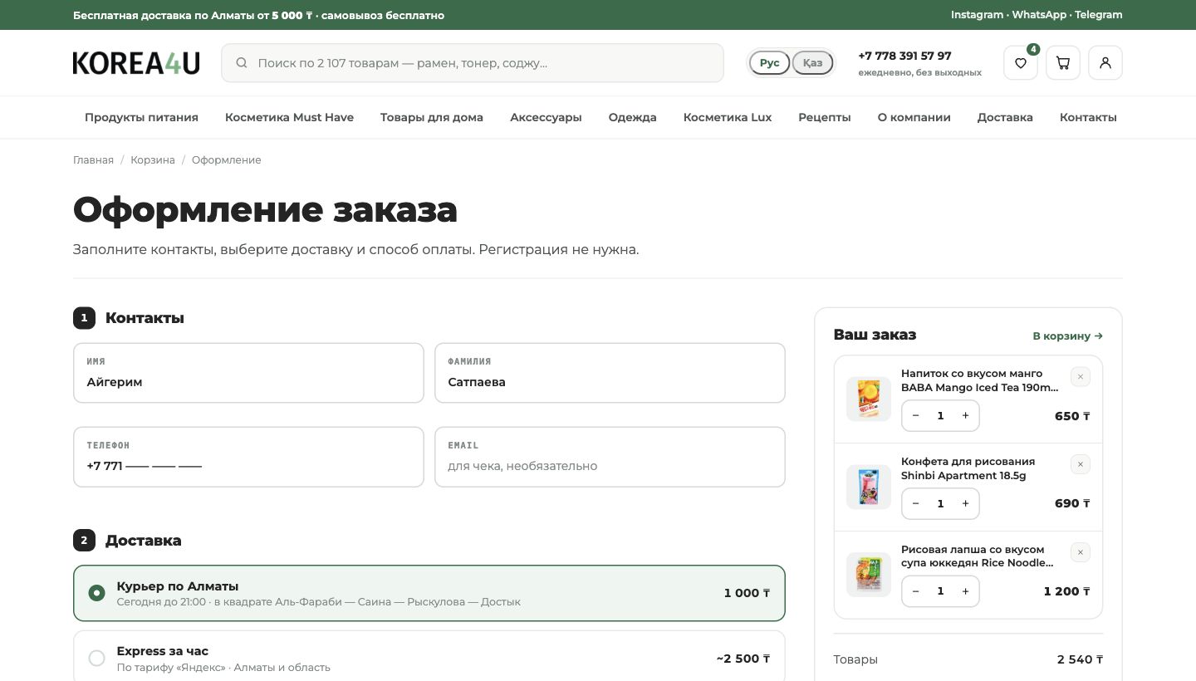Go to Корзина via breadcrumb

(x=153, y=159)
